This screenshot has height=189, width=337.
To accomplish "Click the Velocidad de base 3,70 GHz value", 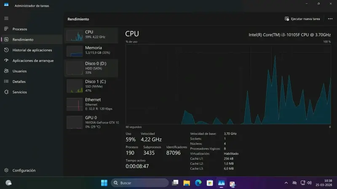I will pyautogui.click(x=230, y=134).
